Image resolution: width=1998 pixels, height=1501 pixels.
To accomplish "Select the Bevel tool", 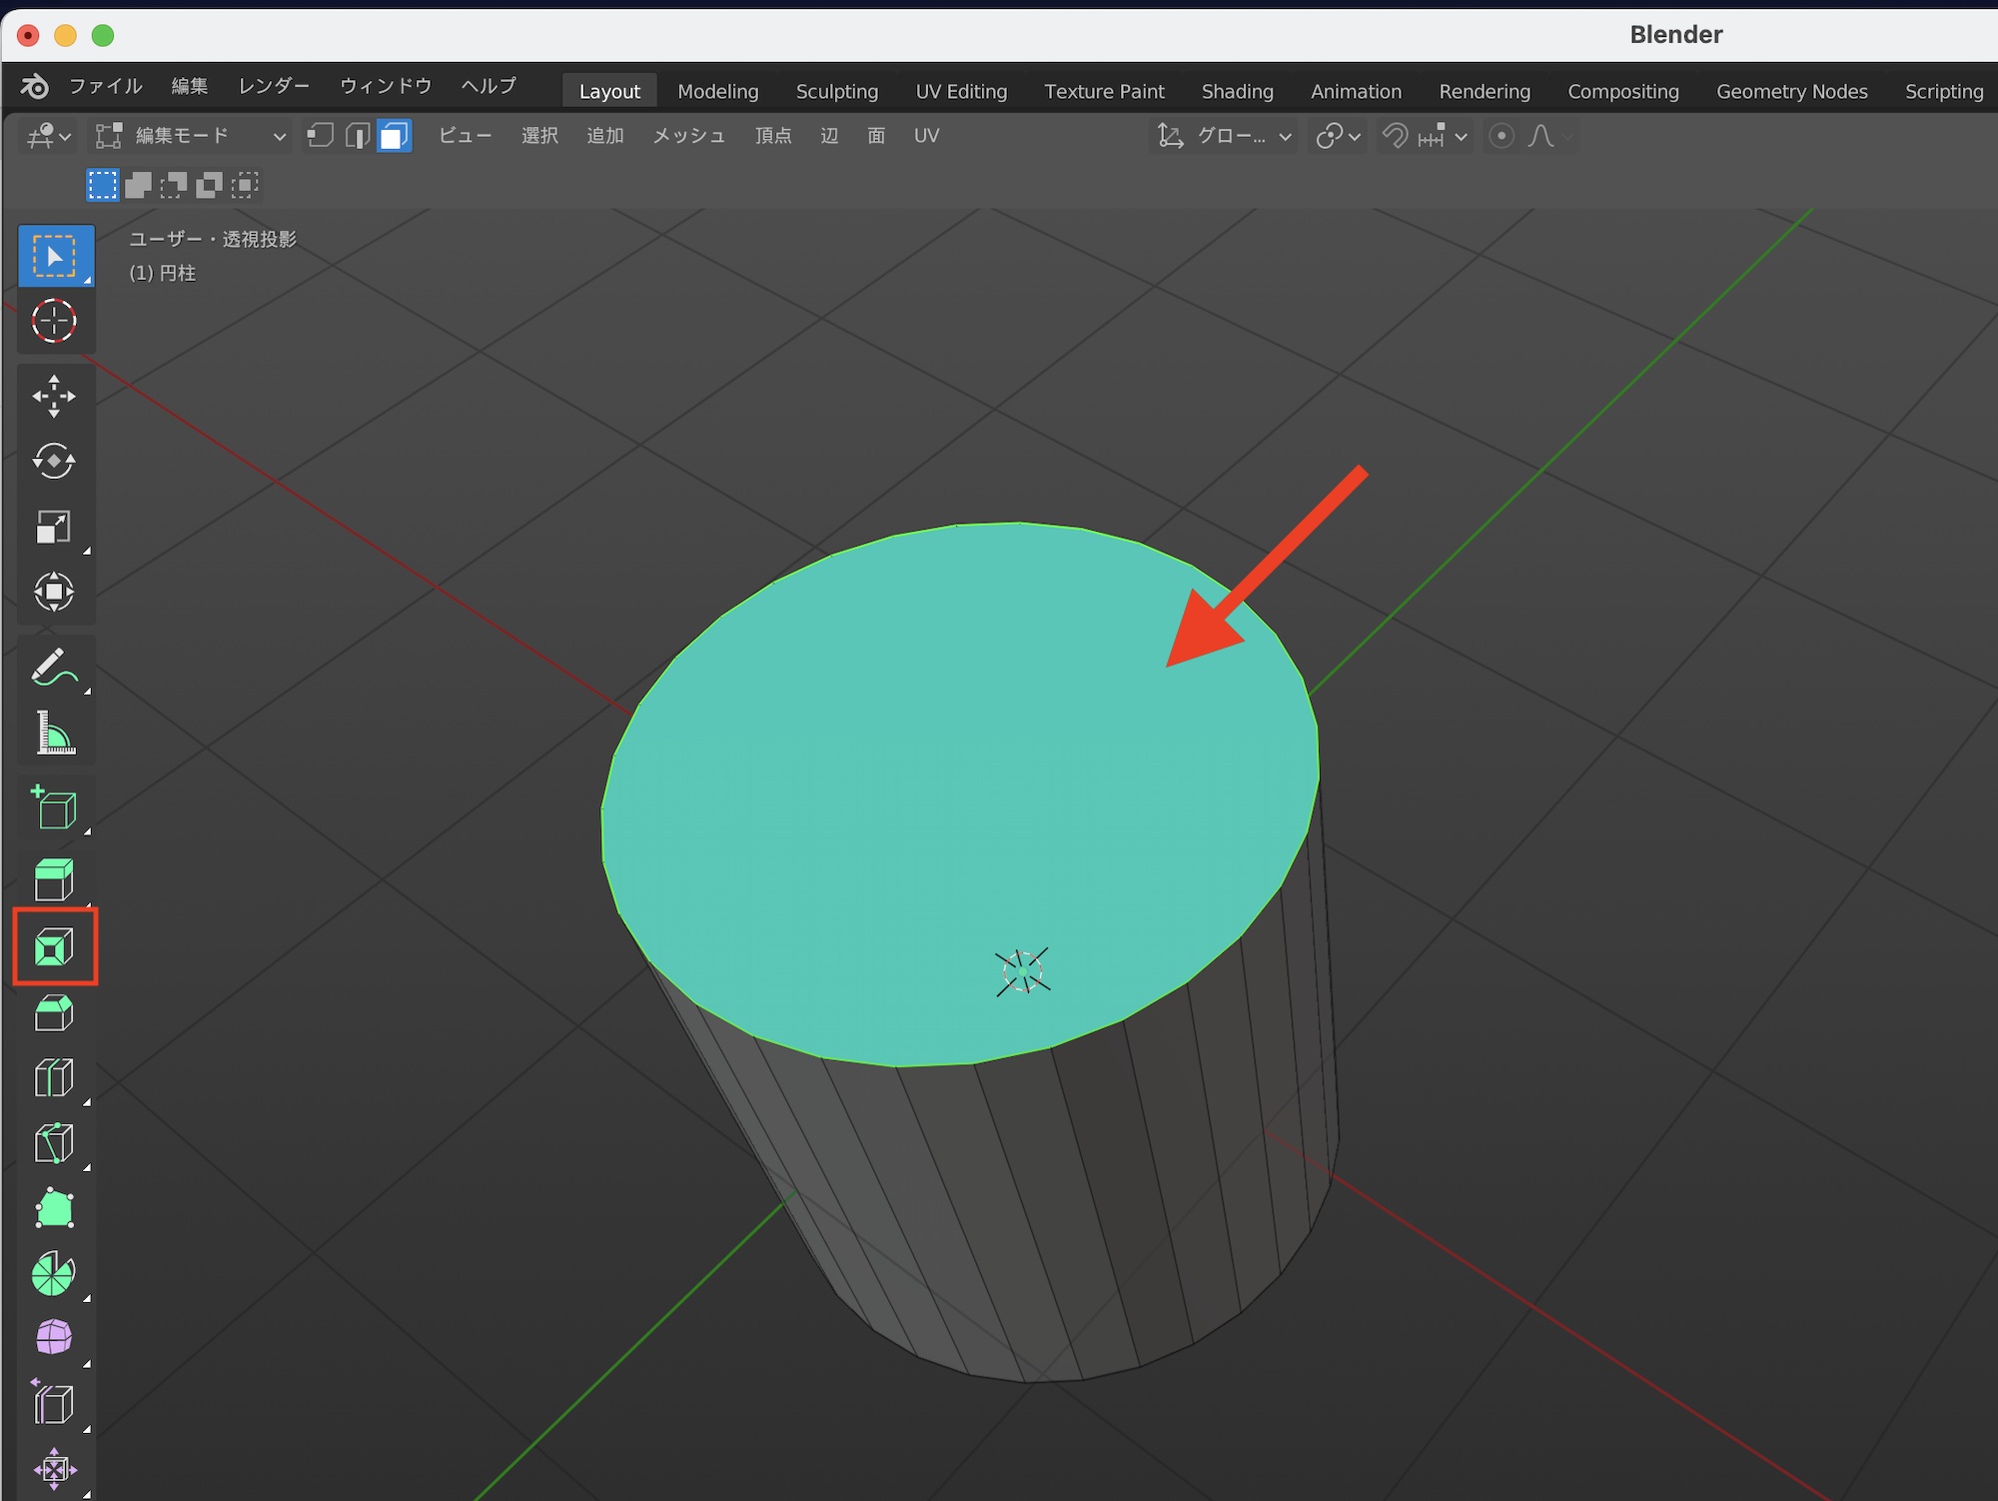I will coord(54,1013).
